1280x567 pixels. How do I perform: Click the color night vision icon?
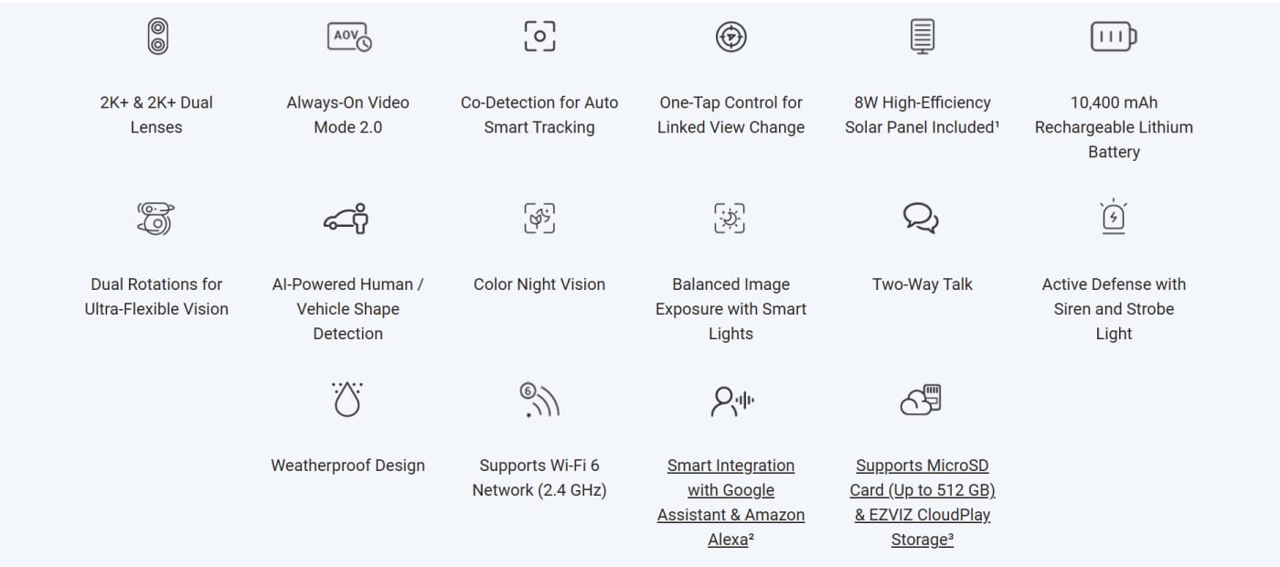click(539, 219)
